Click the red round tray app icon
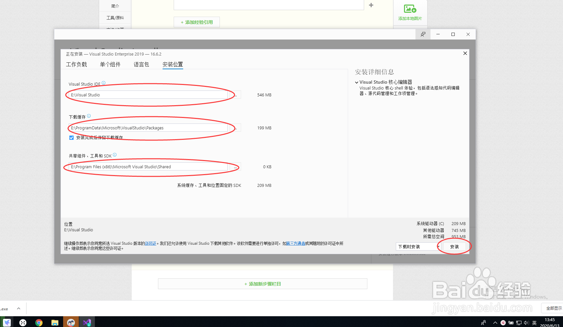Viewport: 563px width, 327px height. [x=503, y=323]
